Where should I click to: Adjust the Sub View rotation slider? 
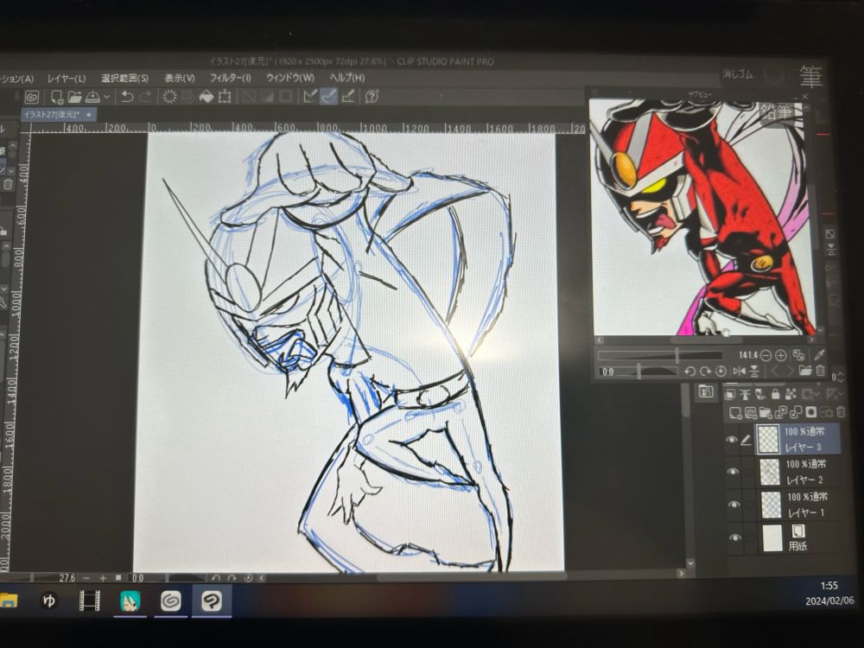click(x=638, y=372)
